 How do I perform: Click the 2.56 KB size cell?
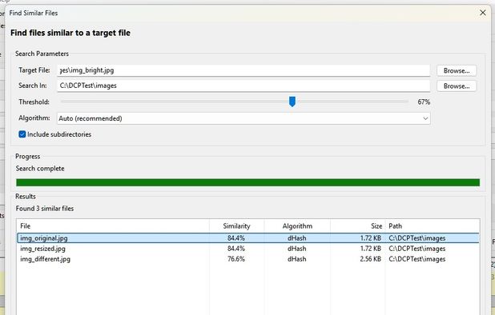tap(371, 259)
